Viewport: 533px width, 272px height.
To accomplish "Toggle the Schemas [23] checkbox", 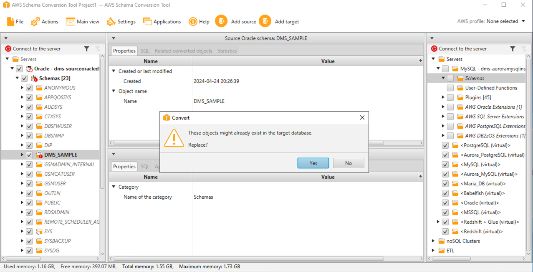I will click(24, 78).
